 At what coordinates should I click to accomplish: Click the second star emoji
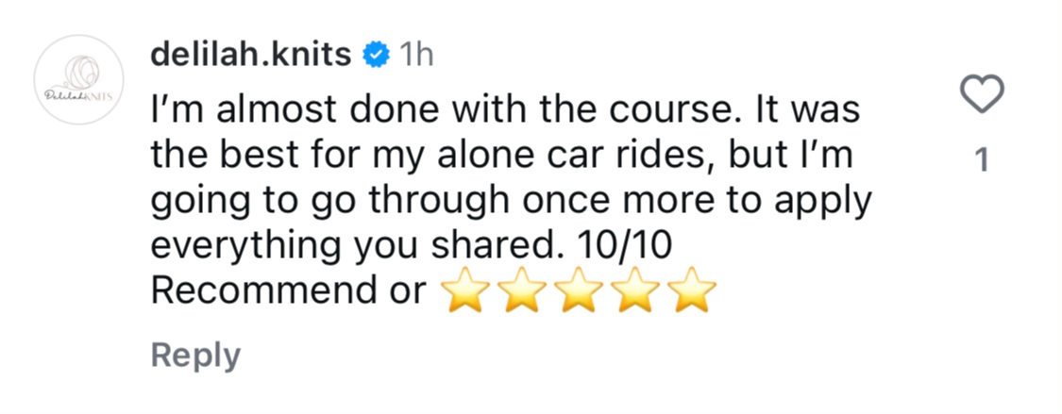click(x=520, y=292)
